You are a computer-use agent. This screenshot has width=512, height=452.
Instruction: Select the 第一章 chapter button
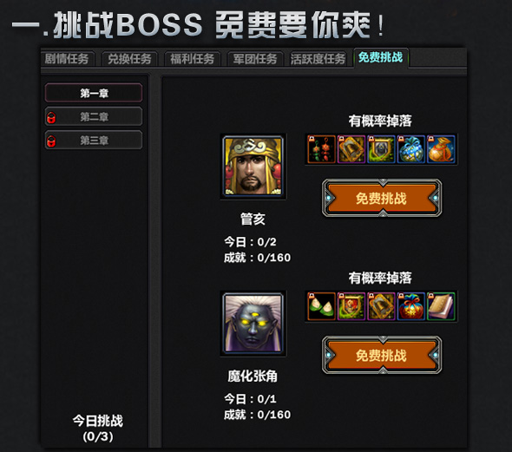pos(94,93)
